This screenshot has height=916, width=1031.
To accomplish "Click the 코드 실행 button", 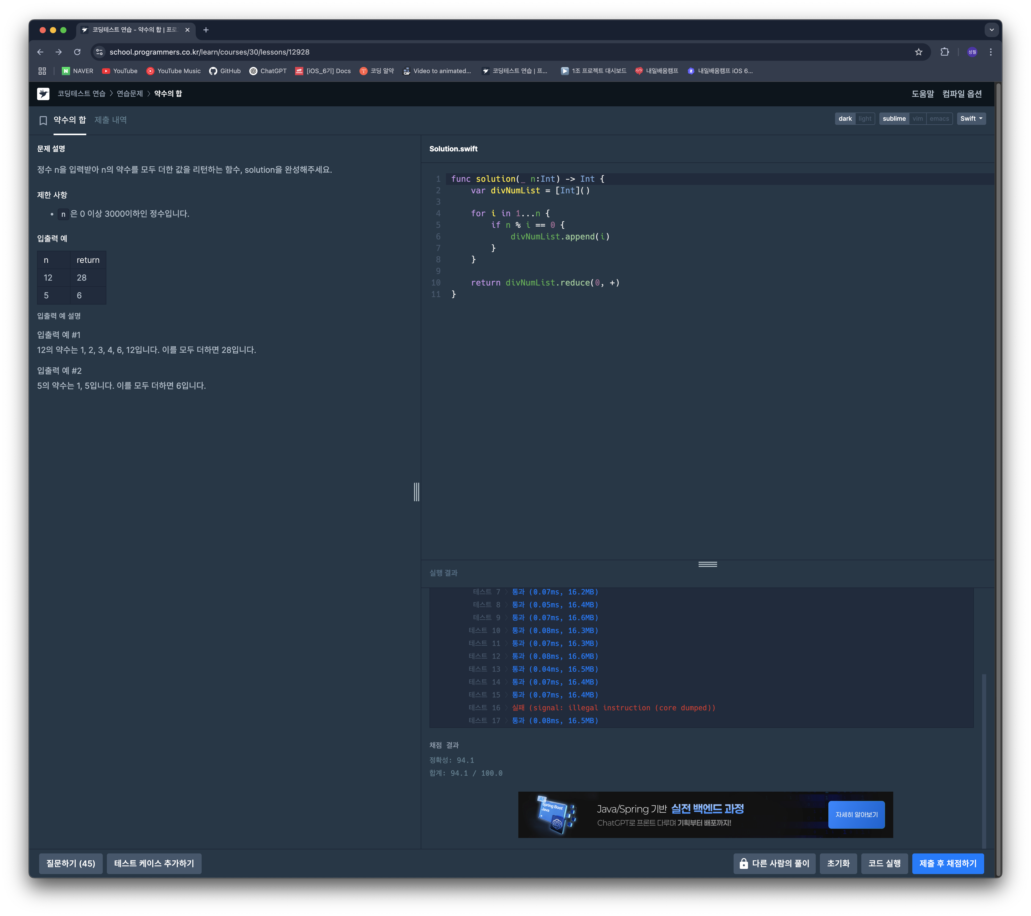I will 884,863.
